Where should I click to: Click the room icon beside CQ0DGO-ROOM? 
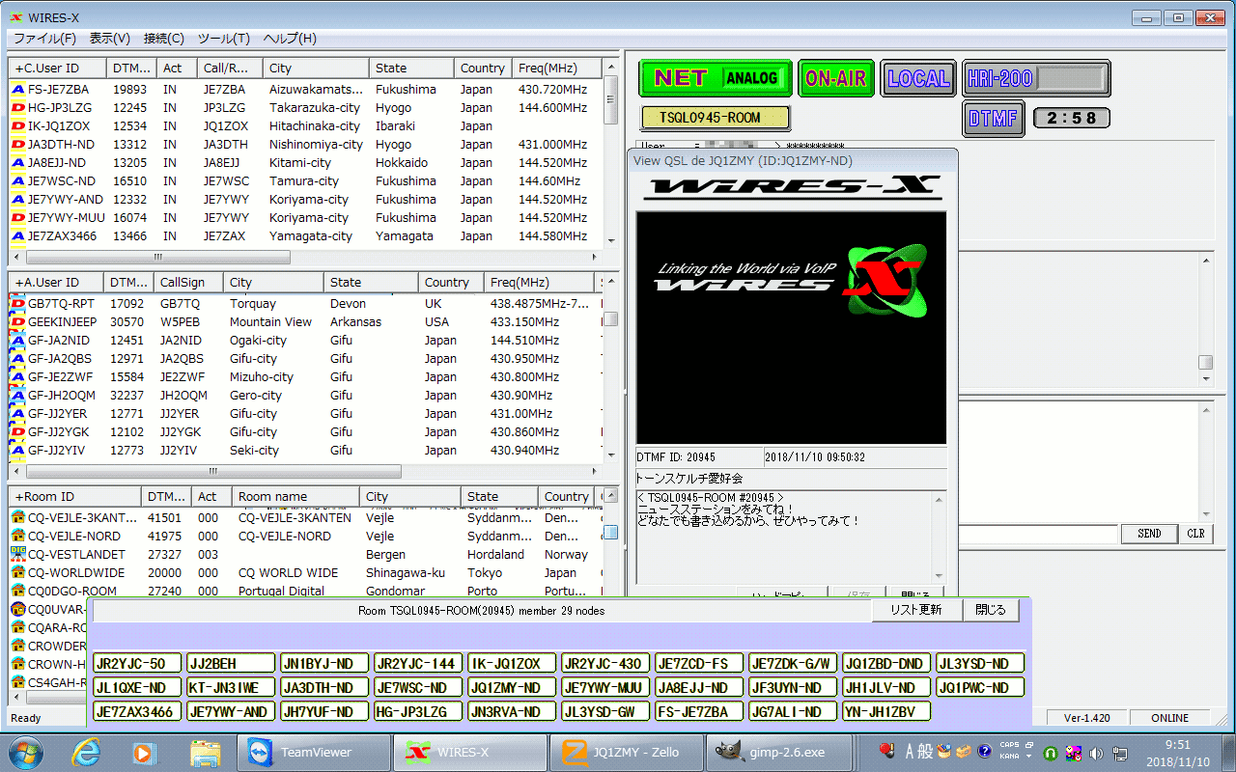[x=17, y=592]
